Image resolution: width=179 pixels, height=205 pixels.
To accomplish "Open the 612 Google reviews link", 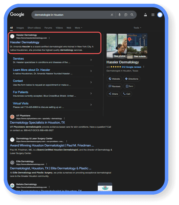I will (131, 67).
